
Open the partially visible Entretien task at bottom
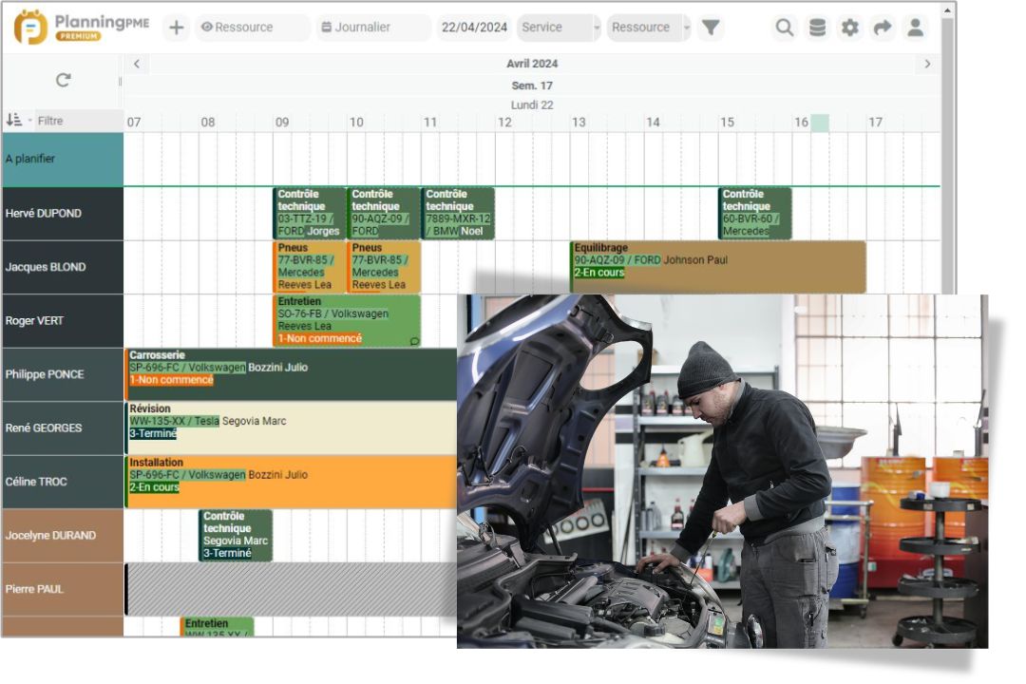click(x=217, y=627)
